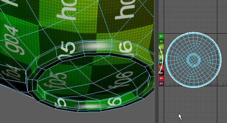
Task: Select the red UV point in the shell
Action: click(x=193, y=66)
